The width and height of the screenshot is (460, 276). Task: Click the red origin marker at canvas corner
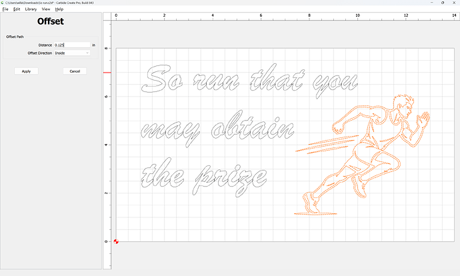(x=116, y=241)
